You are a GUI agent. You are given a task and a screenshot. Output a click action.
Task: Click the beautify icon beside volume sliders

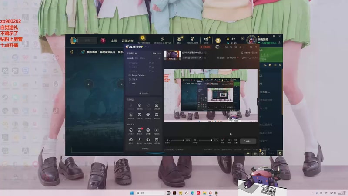click(222, 140)
